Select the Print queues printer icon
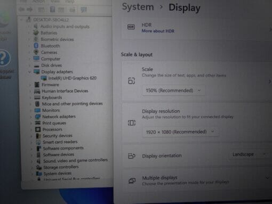The image size is (272, 204). pos(37,123)
